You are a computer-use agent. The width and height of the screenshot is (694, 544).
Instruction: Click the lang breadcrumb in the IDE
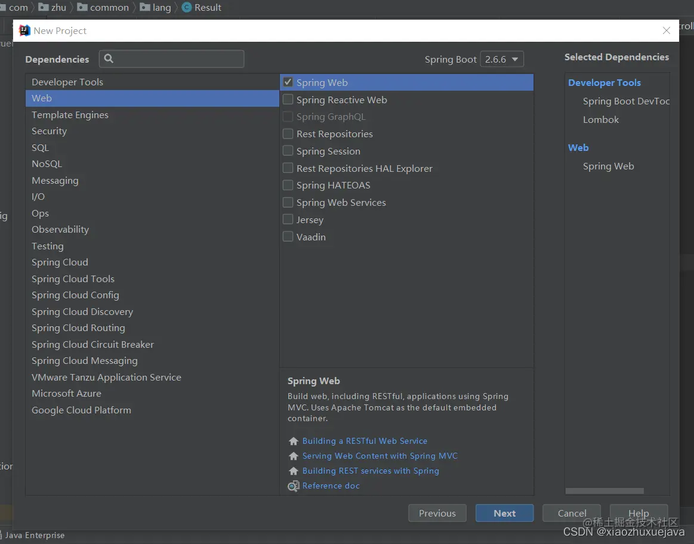[162, 8]
